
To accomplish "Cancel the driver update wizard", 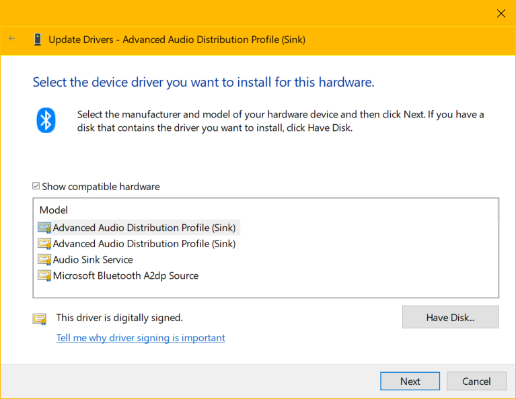I will tap(476, 382).
